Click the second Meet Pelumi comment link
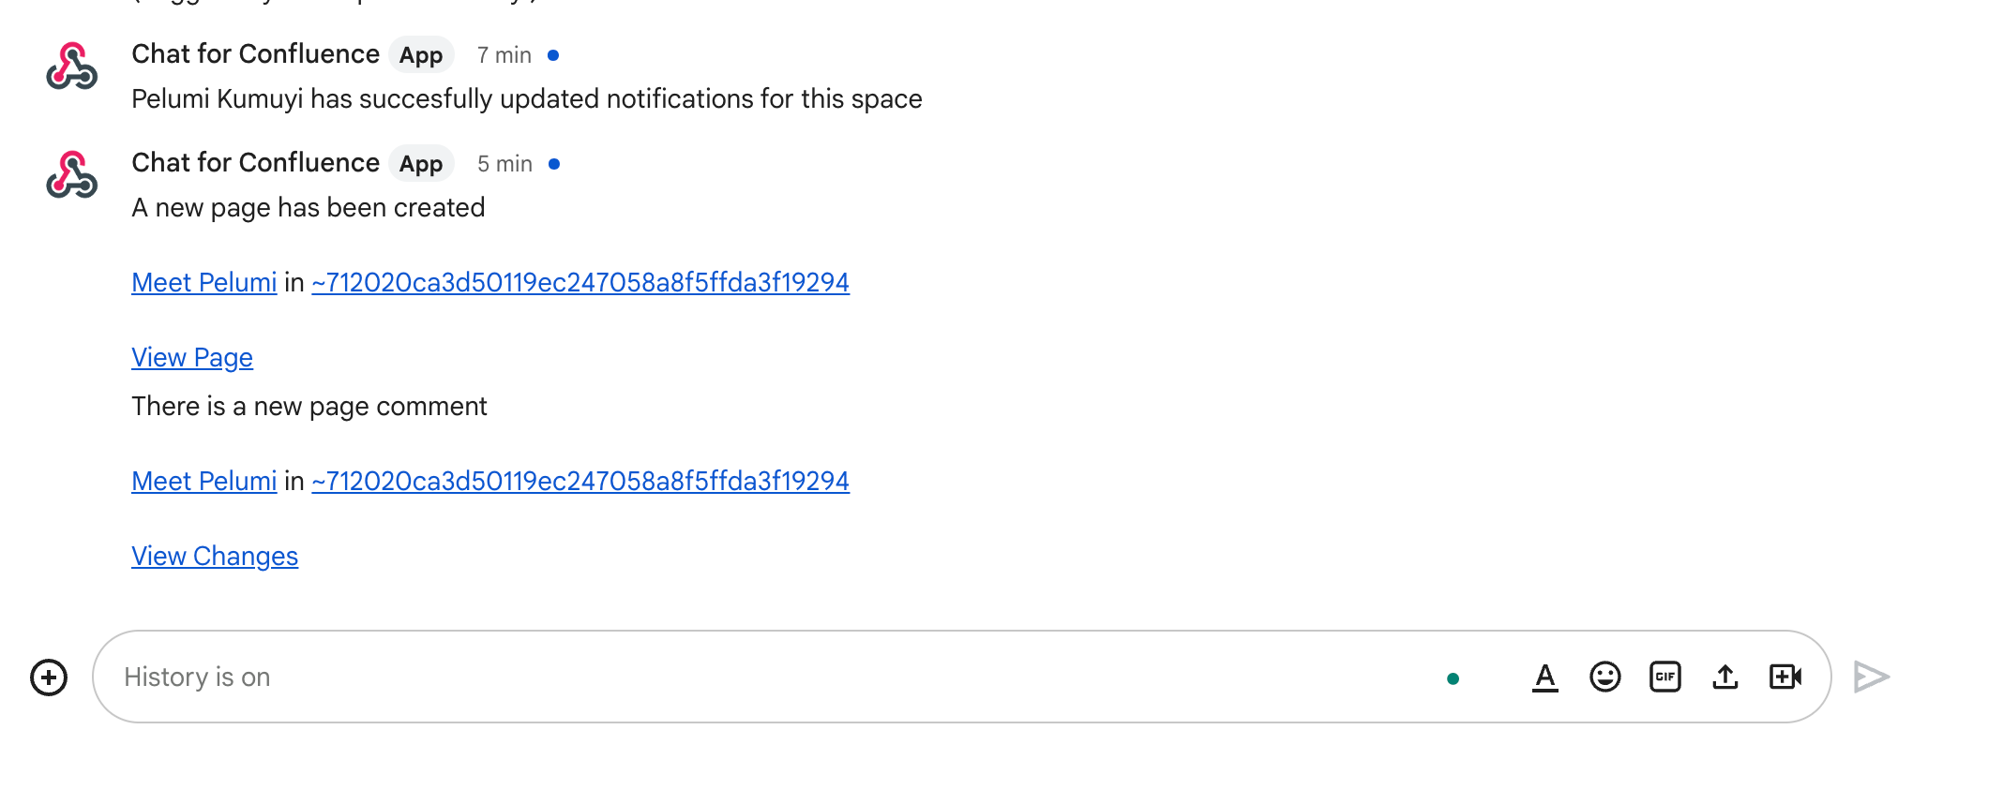 point(203,481)
